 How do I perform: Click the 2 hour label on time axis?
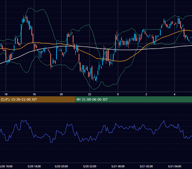click(x=146, y=94)
